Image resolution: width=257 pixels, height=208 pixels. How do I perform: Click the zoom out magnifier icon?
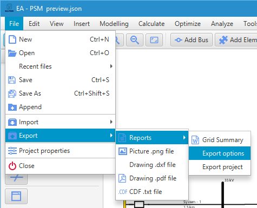(x=135, y=40)
